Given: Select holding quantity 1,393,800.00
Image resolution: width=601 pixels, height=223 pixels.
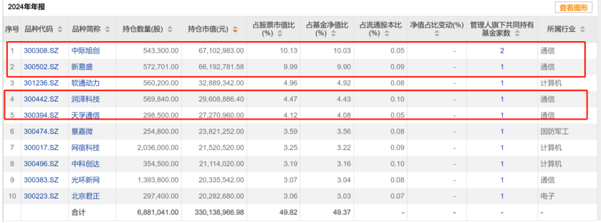Looking at the screenshot, I should coord(158,180).
